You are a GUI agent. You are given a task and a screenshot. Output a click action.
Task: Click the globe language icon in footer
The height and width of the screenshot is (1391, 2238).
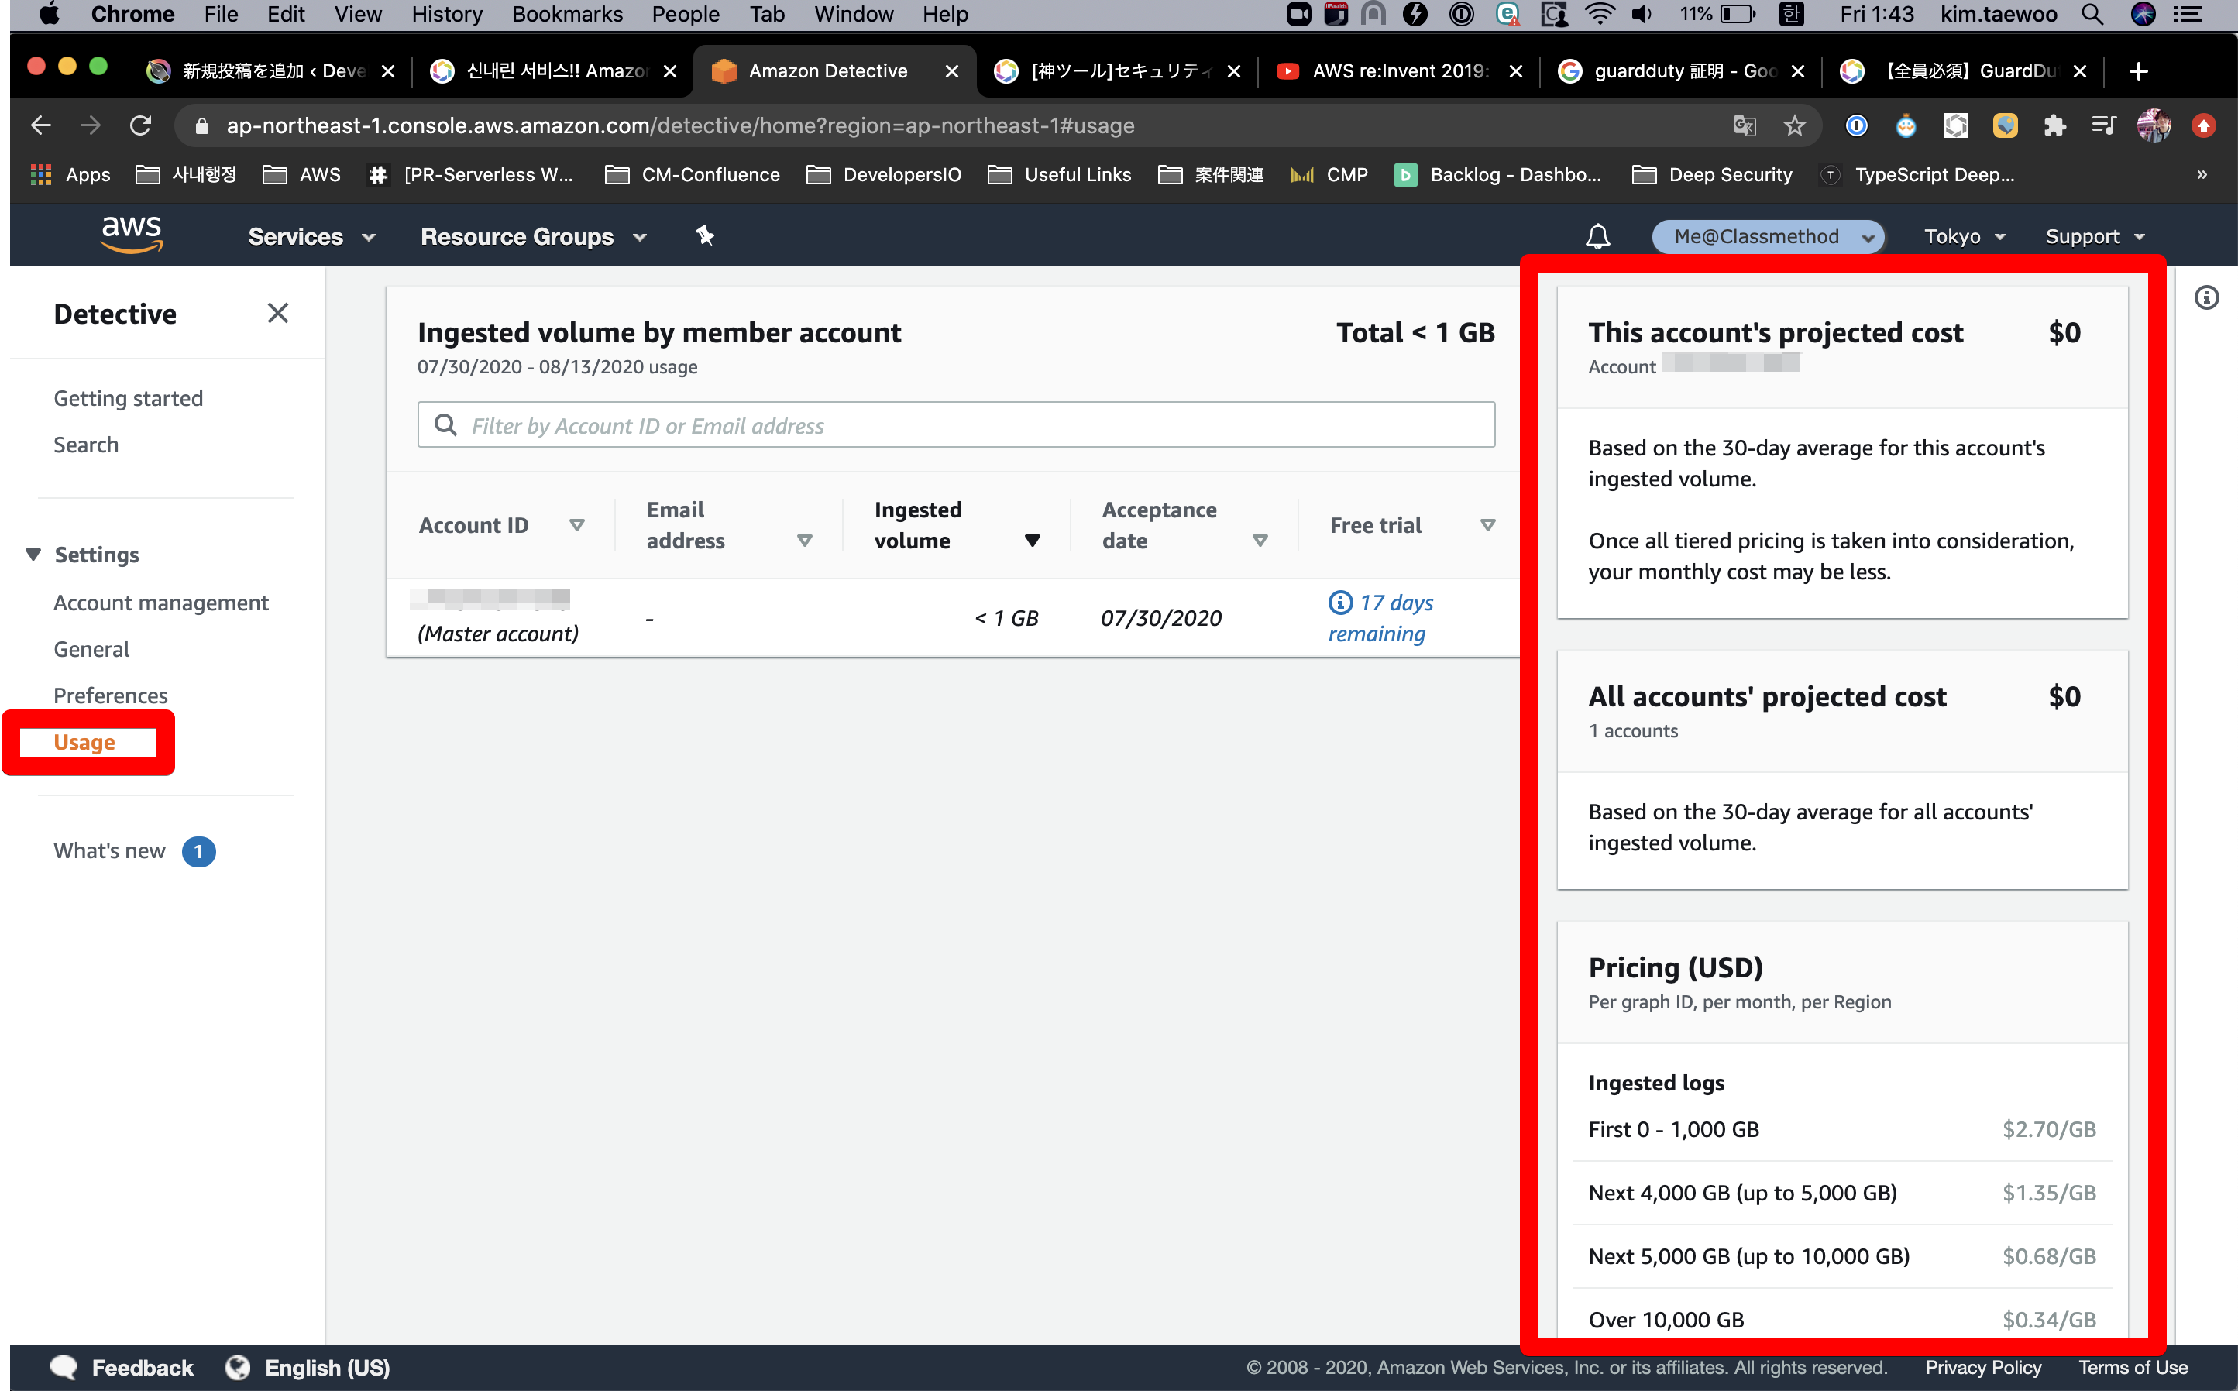[237, 1367]
